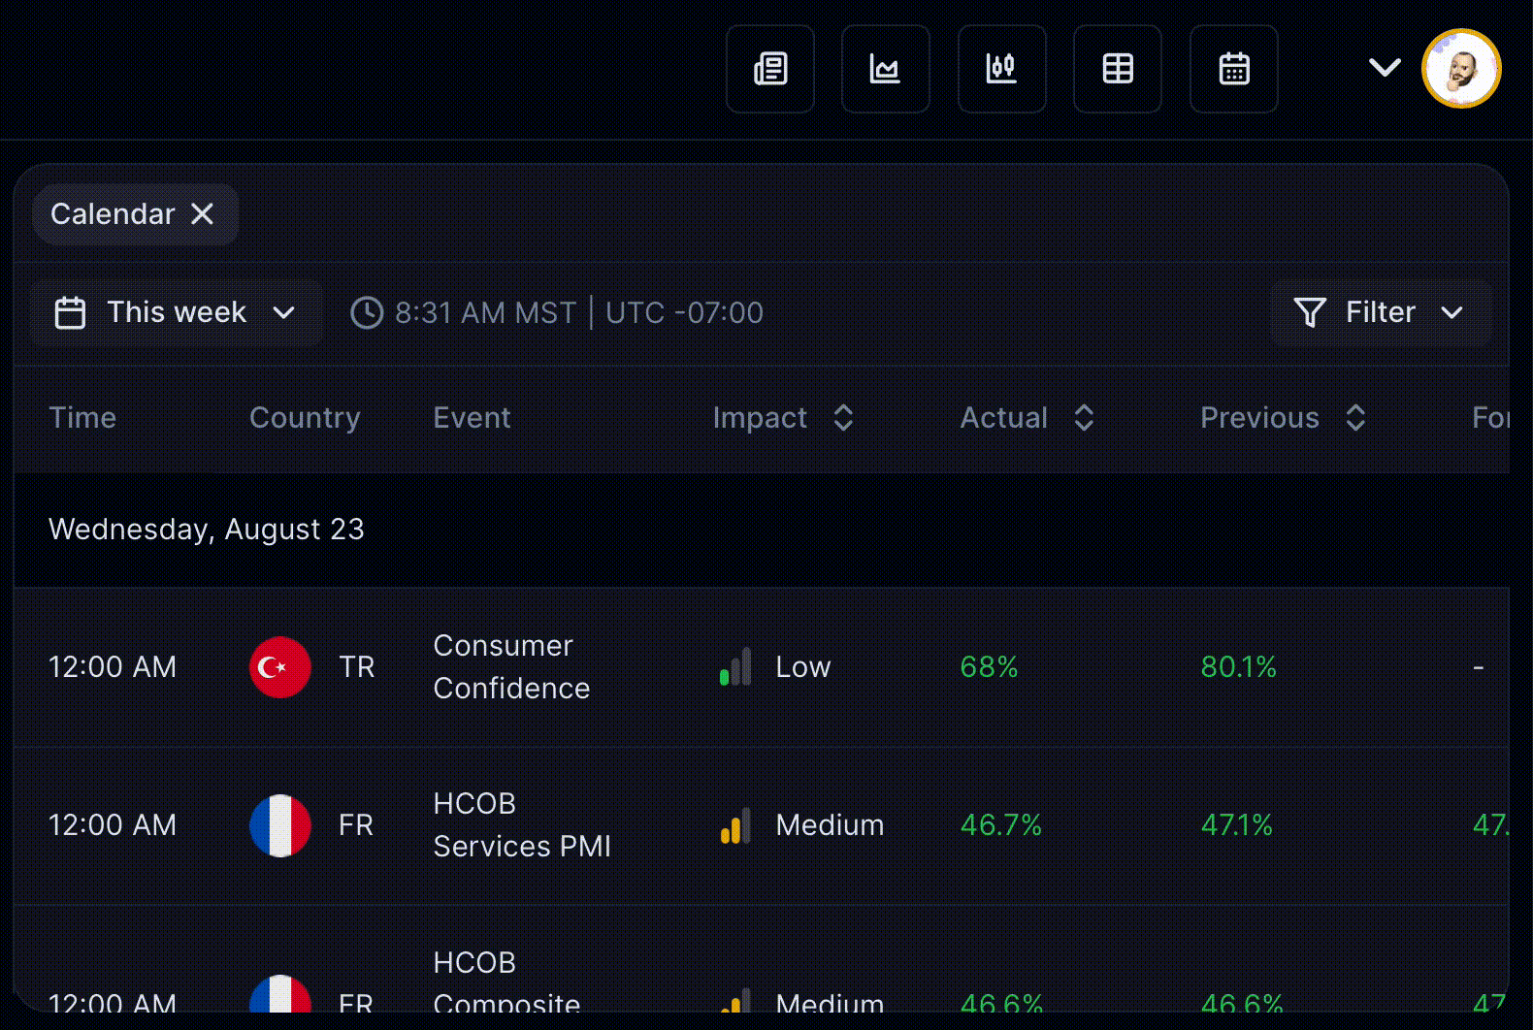Click the calendar icon beside This week
This screenshot has height=1030, width=1533.
[70, 312]
